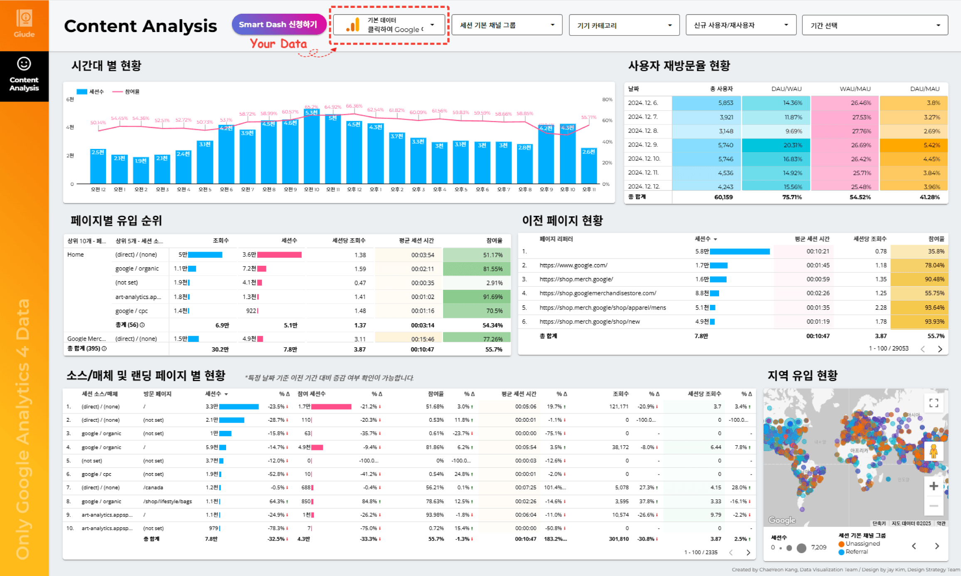Click the Home row in page ranking table
Image resolution: width=961 pixels, height=576 pixels.
(x=76, y=255)
